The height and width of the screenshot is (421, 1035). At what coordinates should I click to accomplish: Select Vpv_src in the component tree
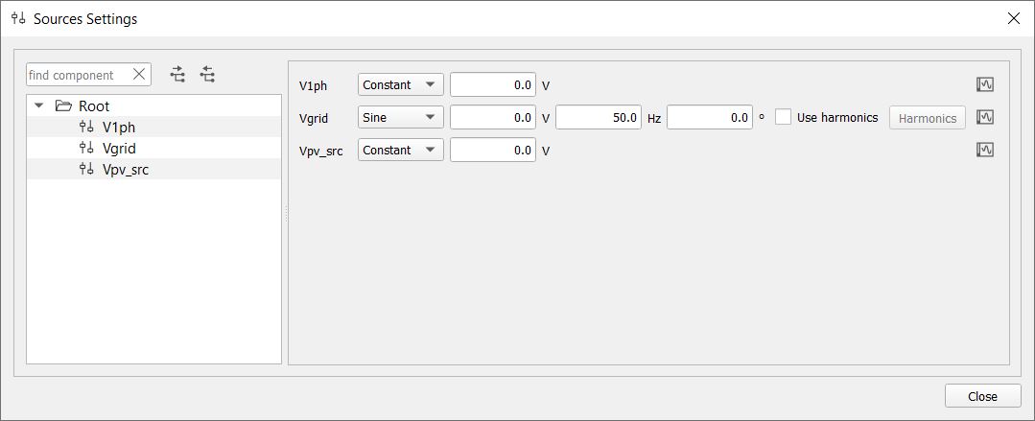tap(125, 169)
